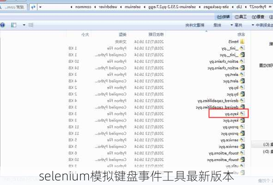
Task: Click the touch_actions.pyc file icon
Action: click(x=242, y=160)
